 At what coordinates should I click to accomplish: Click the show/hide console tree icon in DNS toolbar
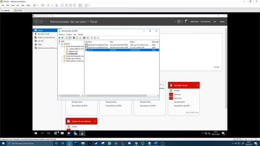click(70, 38)
